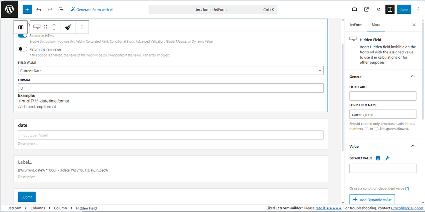This screenshot has height=212, width=425.
Task: Click the brush tool in block toolbar
Action: tap(68, 27)
